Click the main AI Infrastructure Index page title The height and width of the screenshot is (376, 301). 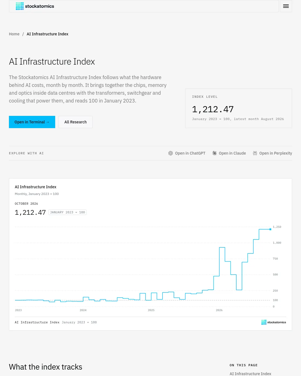point(52,62)
